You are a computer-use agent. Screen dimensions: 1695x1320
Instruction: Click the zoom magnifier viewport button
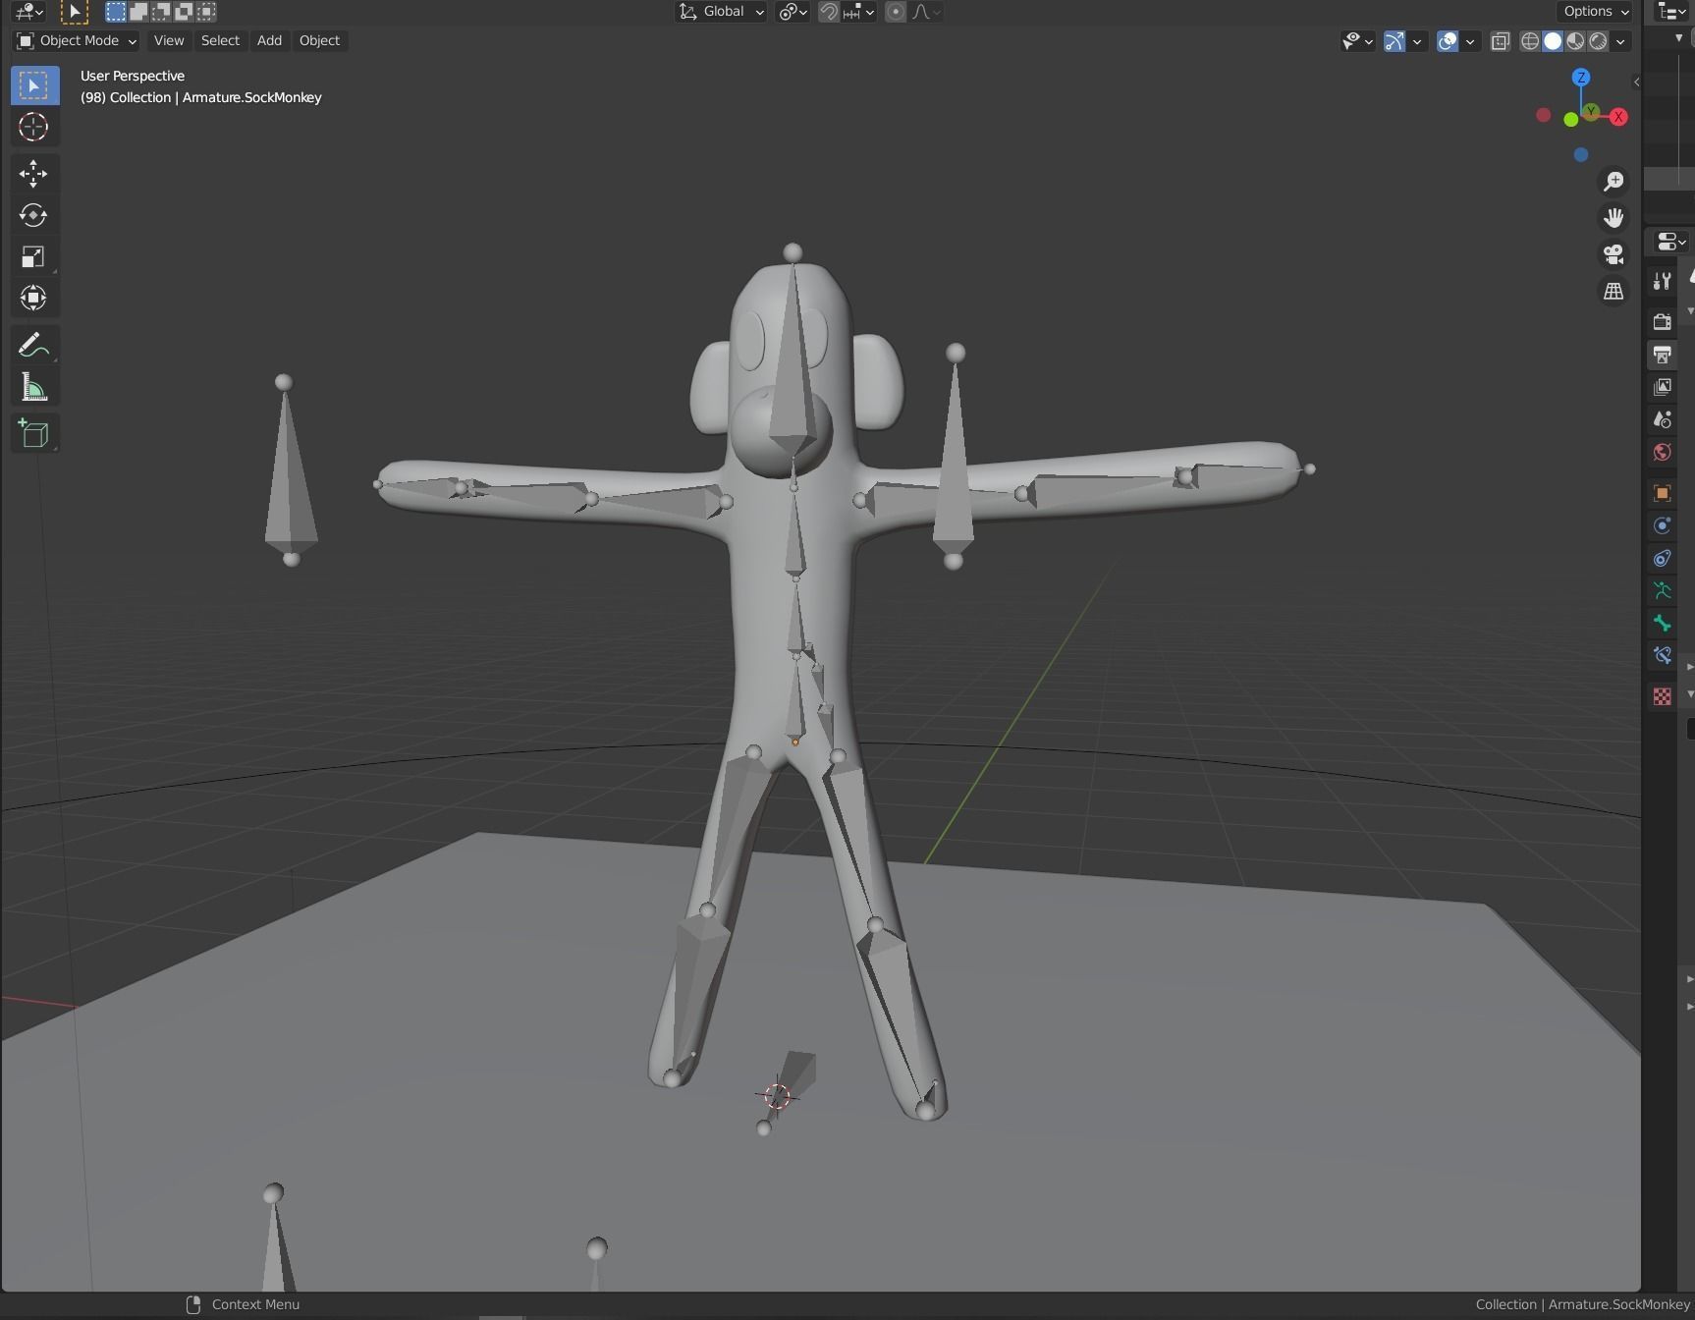(x=1613, y=182)
